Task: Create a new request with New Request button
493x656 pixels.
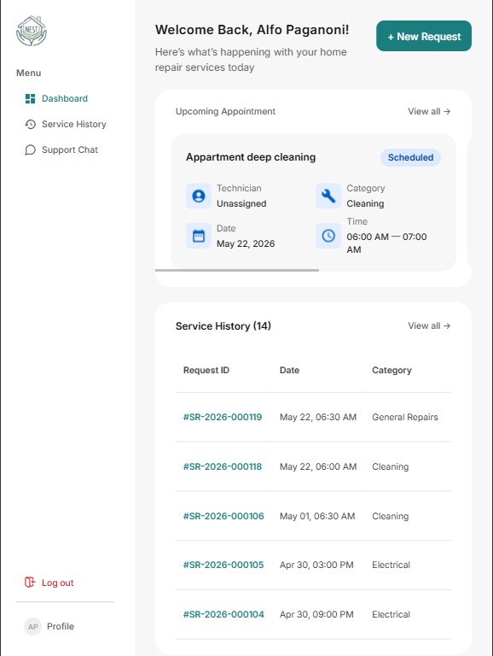Action: pyautogui.click(x=424, y=37)
